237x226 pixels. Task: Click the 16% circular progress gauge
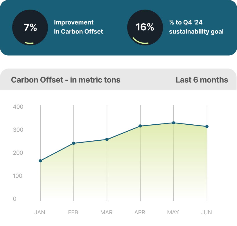145,28
